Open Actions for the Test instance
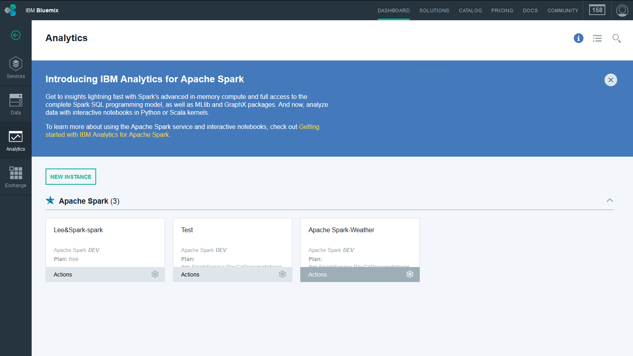Viewport: 633px width, 356px height. [x=190, y=274]
